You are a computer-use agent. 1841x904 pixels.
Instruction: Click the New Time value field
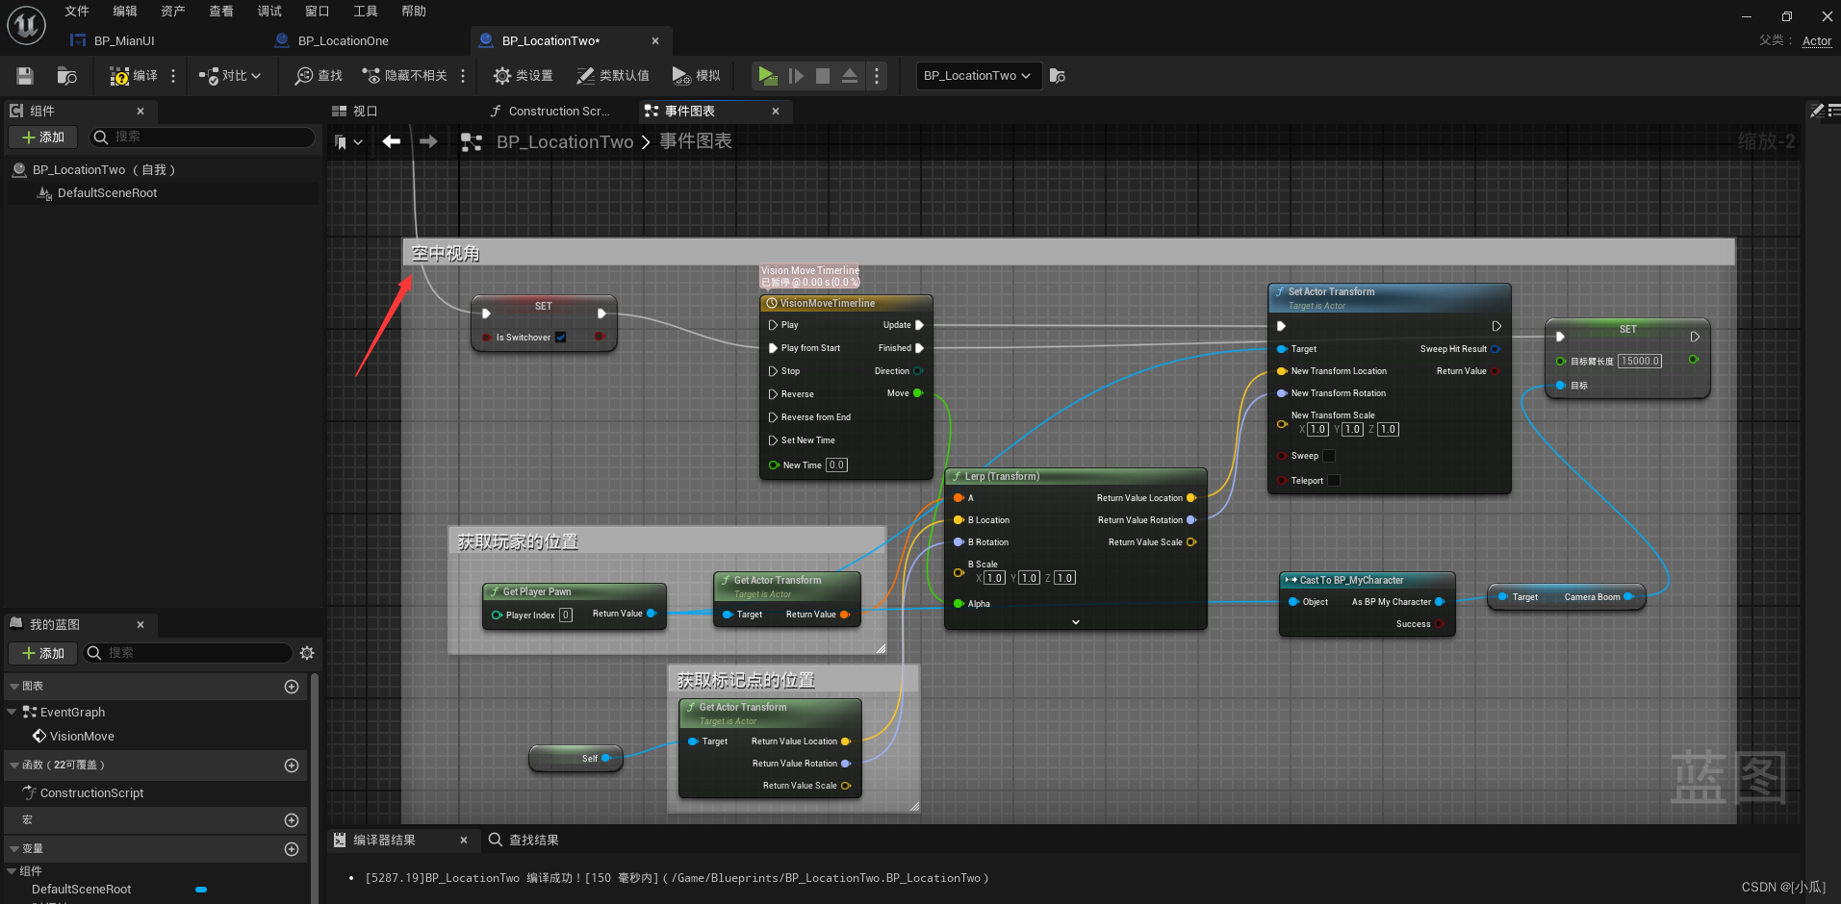click(x=836, y=465)
